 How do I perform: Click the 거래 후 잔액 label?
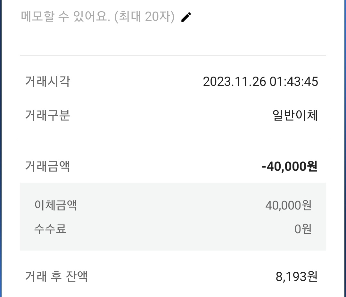point(56,276)
